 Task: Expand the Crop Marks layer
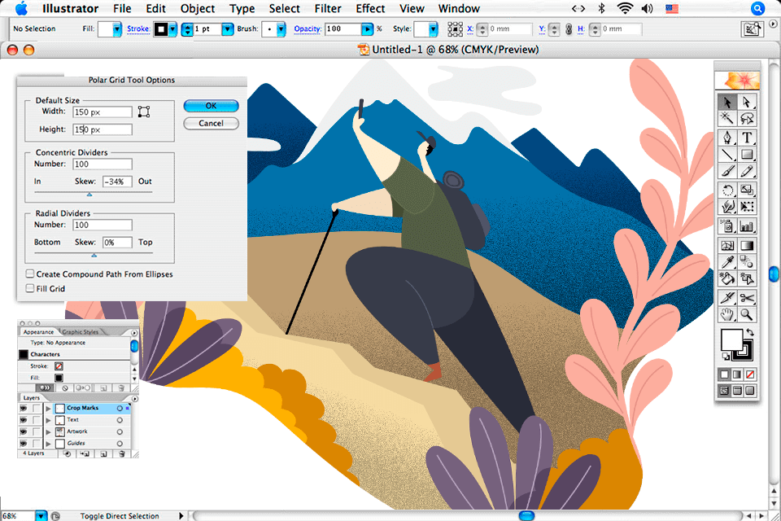pos(48,407)
